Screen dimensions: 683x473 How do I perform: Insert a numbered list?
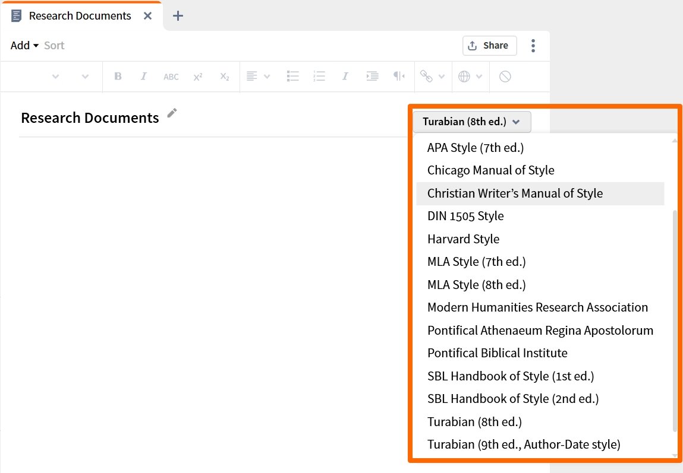[319, 76]
